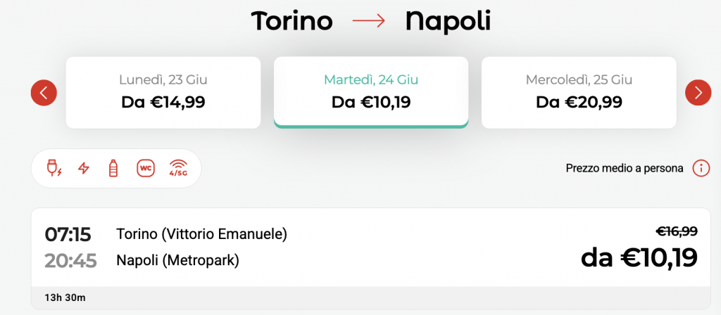Click the water bottle amenity icon

point(113,169)
